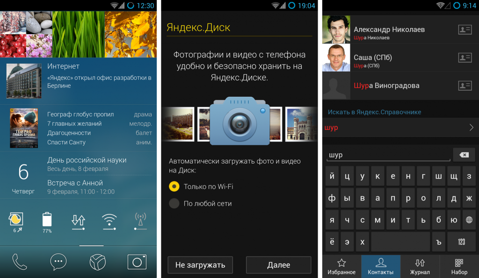Tap Искать в Яндекс.Справочнике link
The image size is (479, 278).
[375, 112]
